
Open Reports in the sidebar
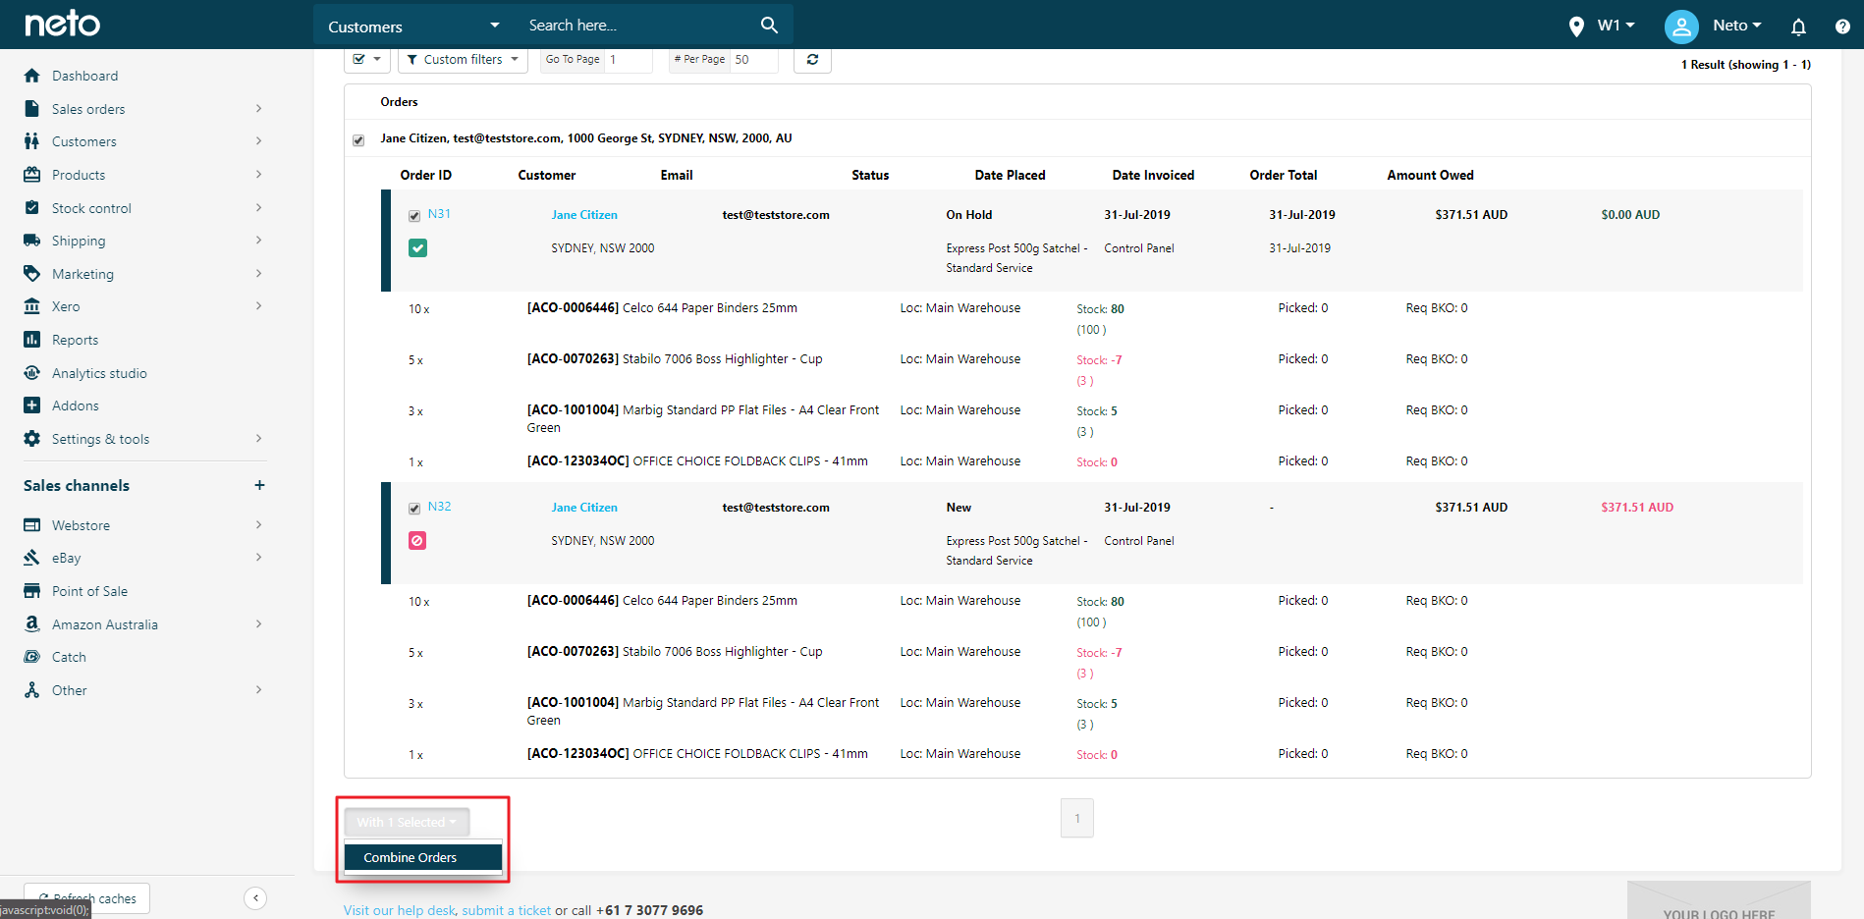tap(75, 340)
